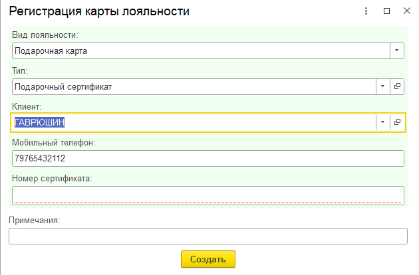Click the Вид лояльности field with Подарочная карта
Image resolution: width=419 pixels, height=275 pixels.
point(200,50)
